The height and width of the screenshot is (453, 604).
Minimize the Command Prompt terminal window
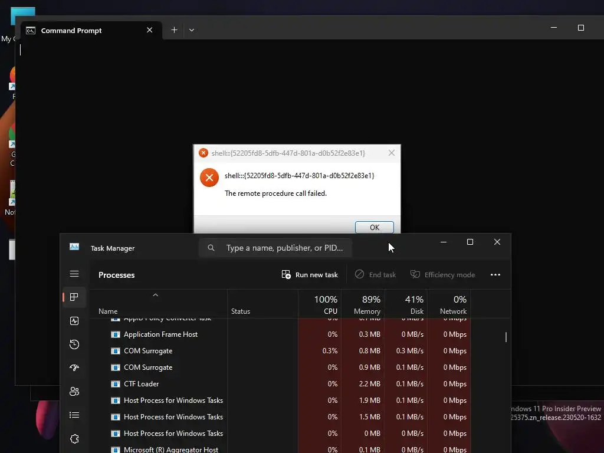[553, 28]
